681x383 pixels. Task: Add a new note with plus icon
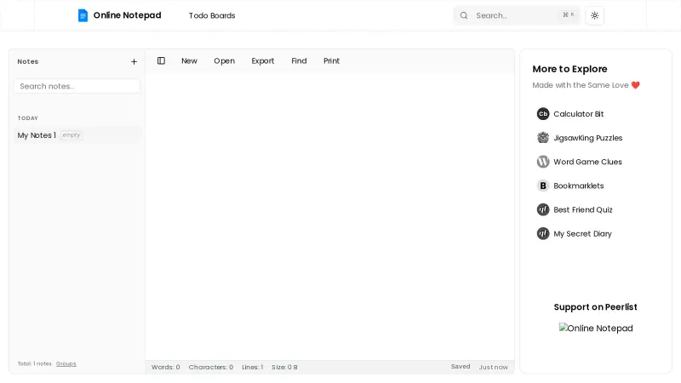(x=134, y=62)
